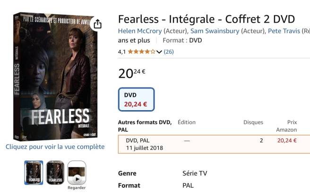Click the share icon on product image
Screen dimensions: 310x193
coord(97,24)
